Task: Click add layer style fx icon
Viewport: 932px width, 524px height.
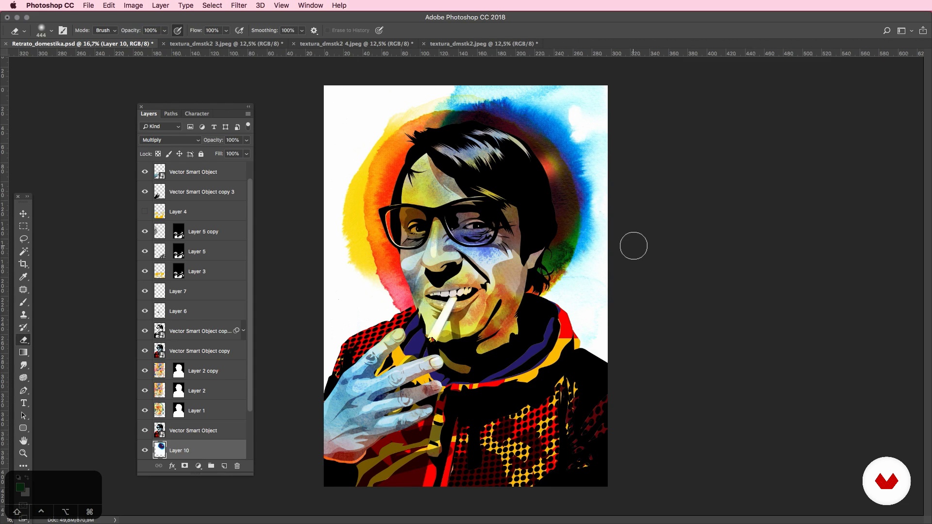Action: click(x=172, y=466)
